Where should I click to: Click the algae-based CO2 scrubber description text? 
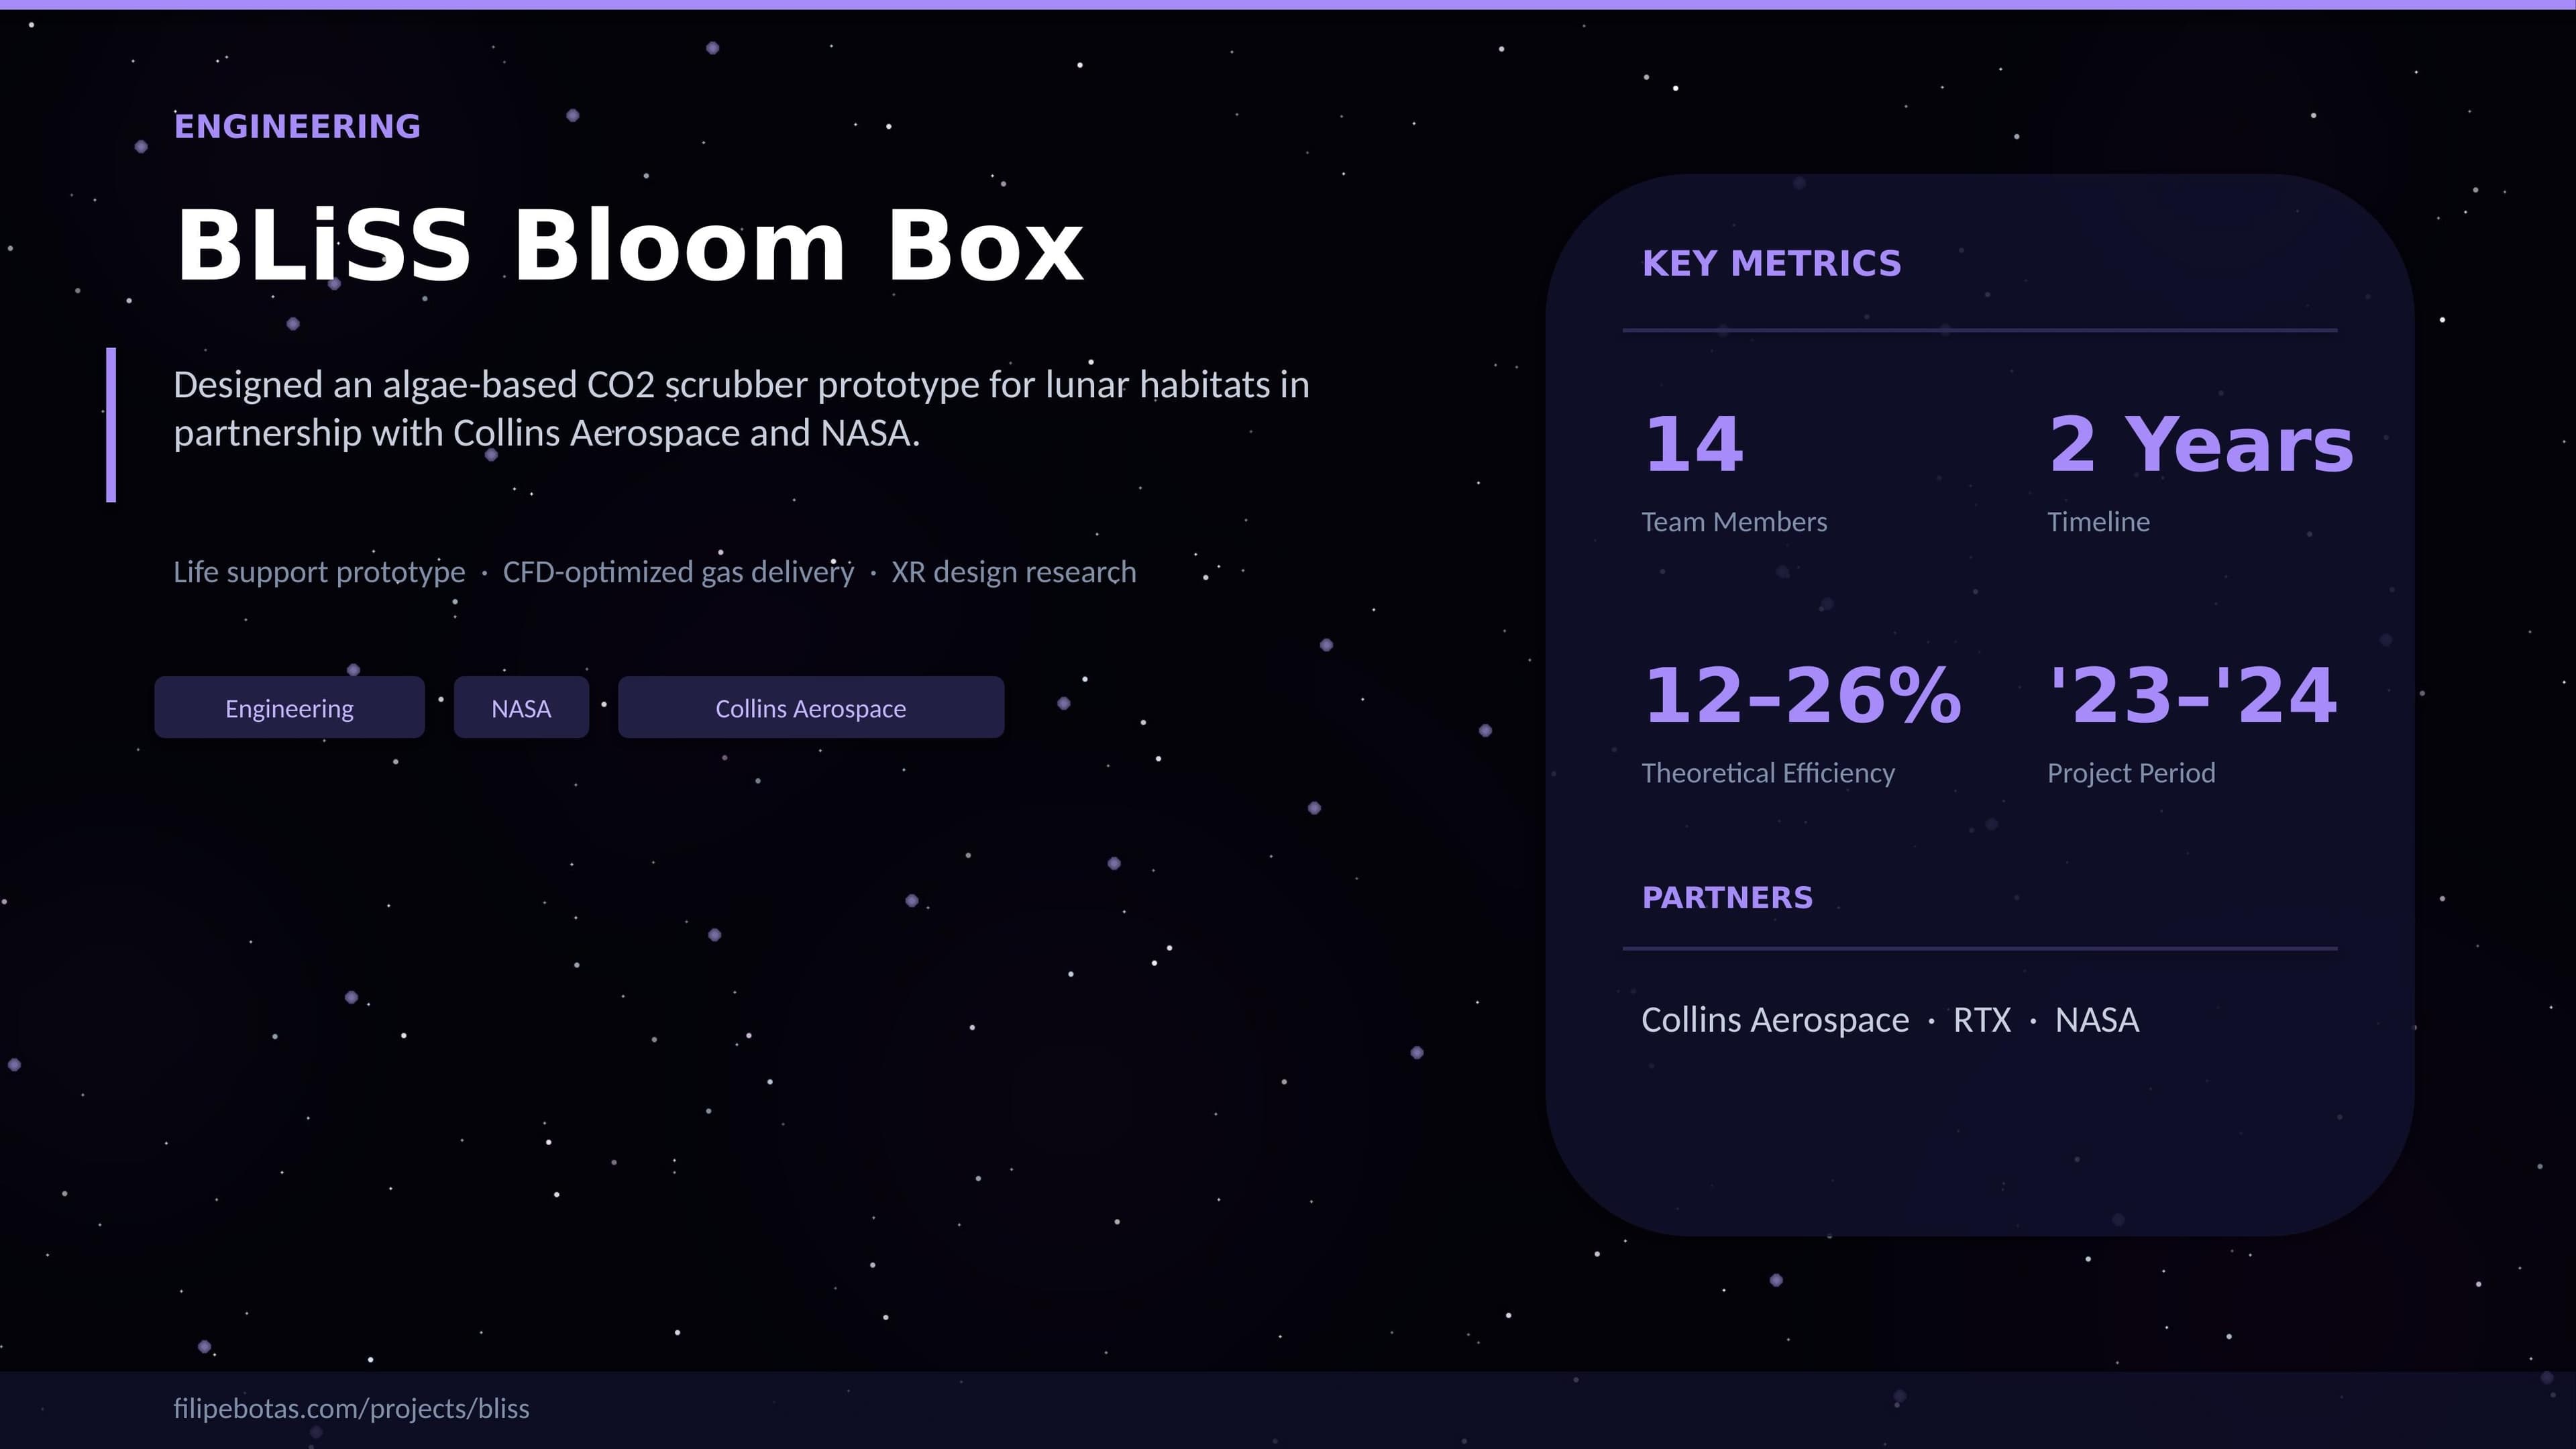pos(740,409)
